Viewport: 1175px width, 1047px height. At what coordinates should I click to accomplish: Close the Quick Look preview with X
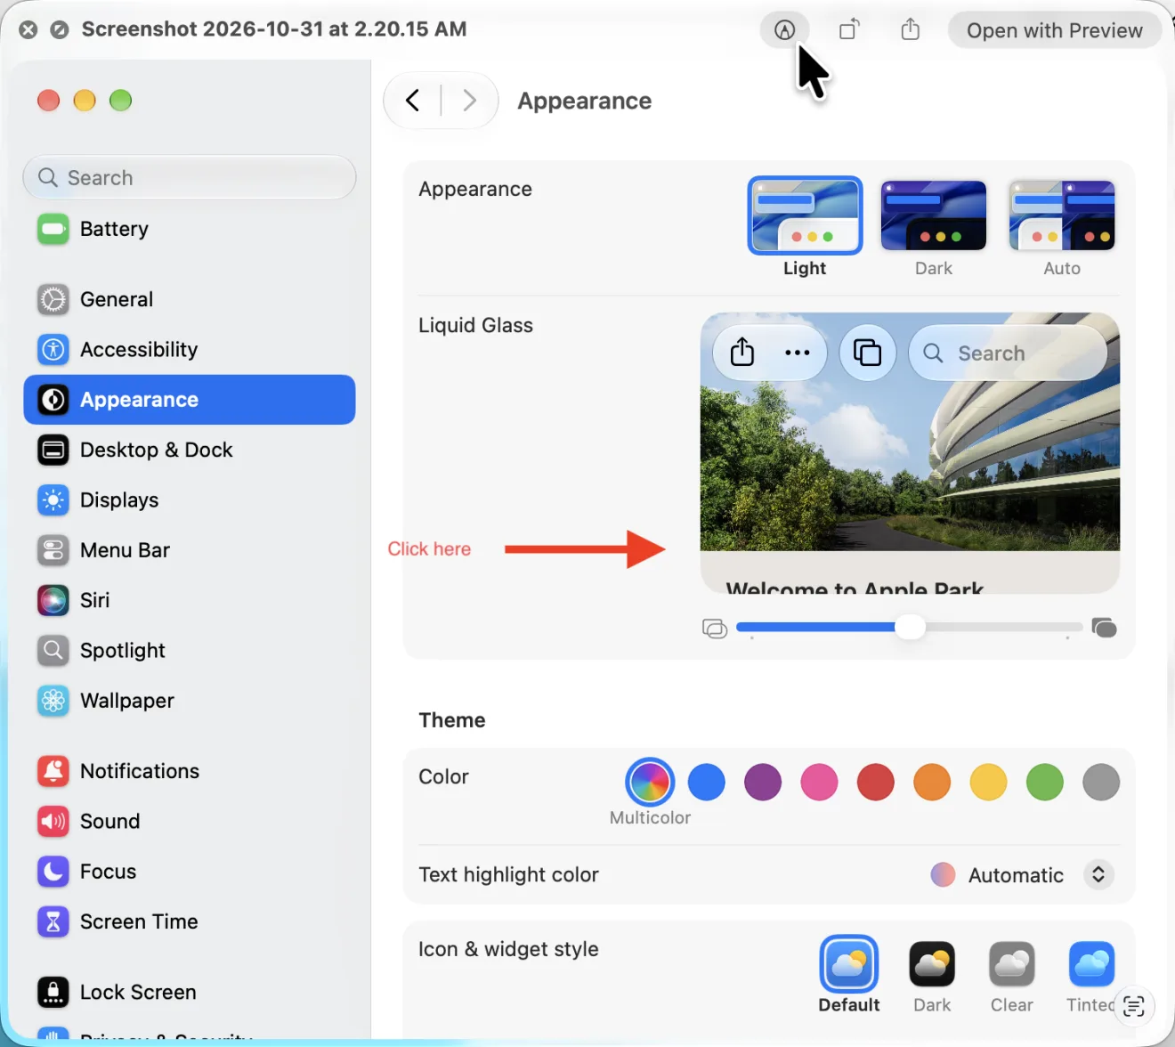point(28,29)
